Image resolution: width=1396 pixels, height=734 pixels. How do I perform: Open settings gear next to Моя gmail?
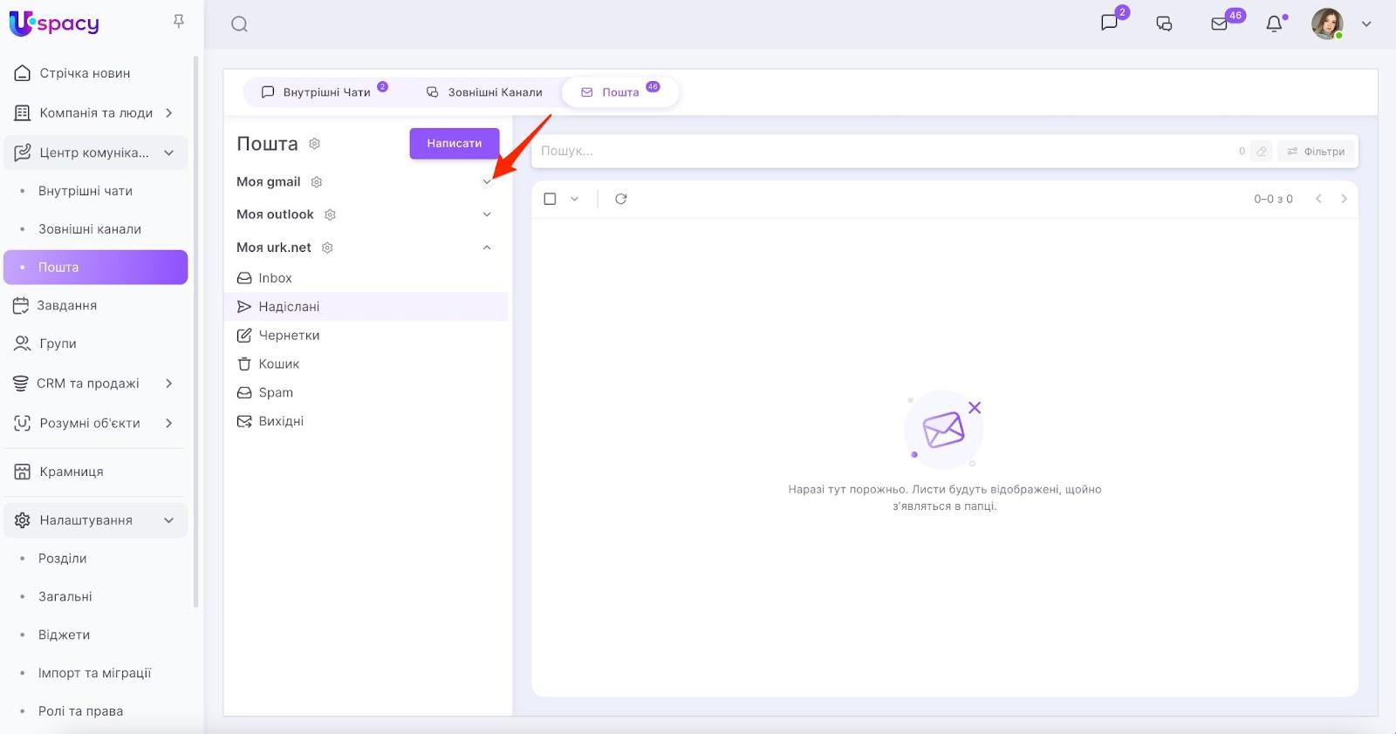coord(317,182)
